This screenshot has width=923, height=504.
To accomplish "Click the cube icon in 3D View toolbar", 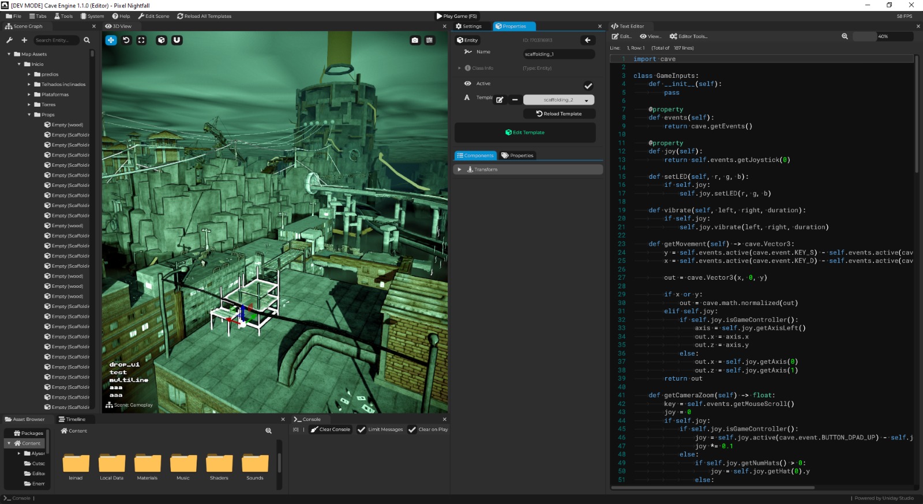I will (x=162, y=40).
